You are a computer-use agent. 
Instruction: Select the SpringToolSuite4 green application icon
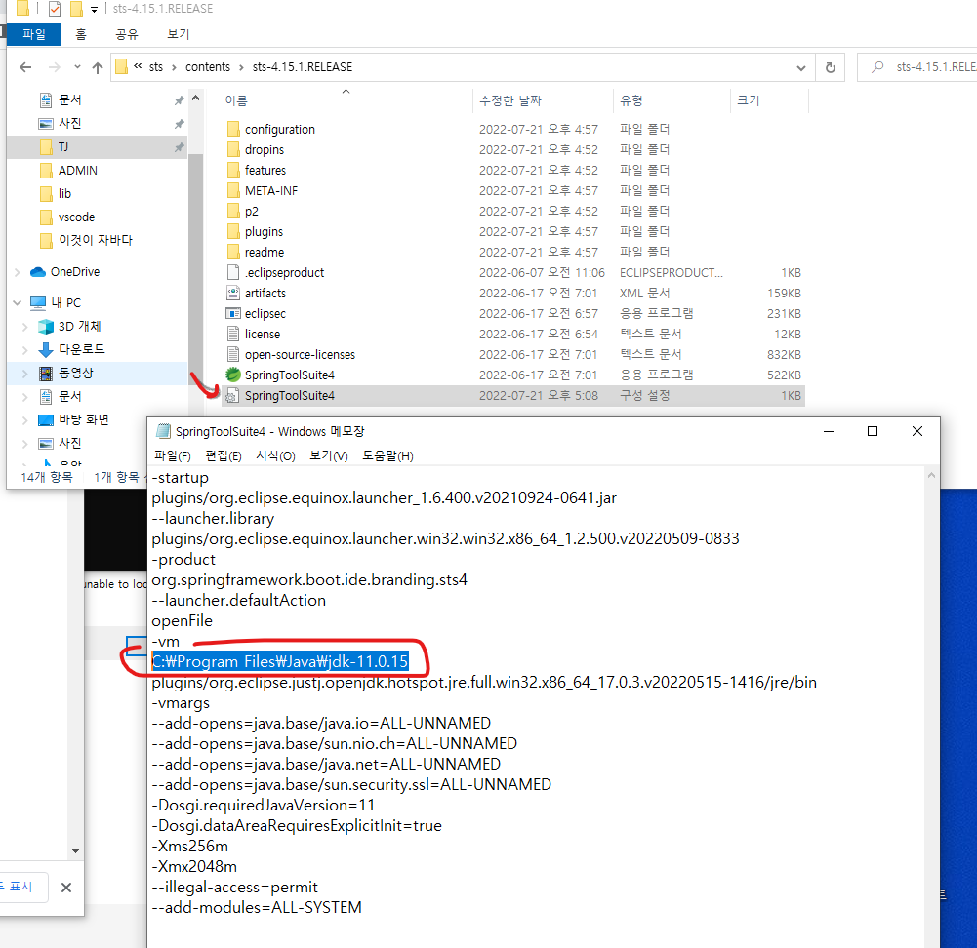click(x=233, y=375)
